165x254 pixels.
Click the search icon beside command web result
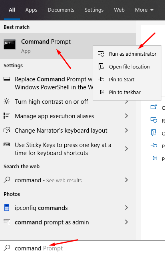pyautogui.click(x=7, y=180)
